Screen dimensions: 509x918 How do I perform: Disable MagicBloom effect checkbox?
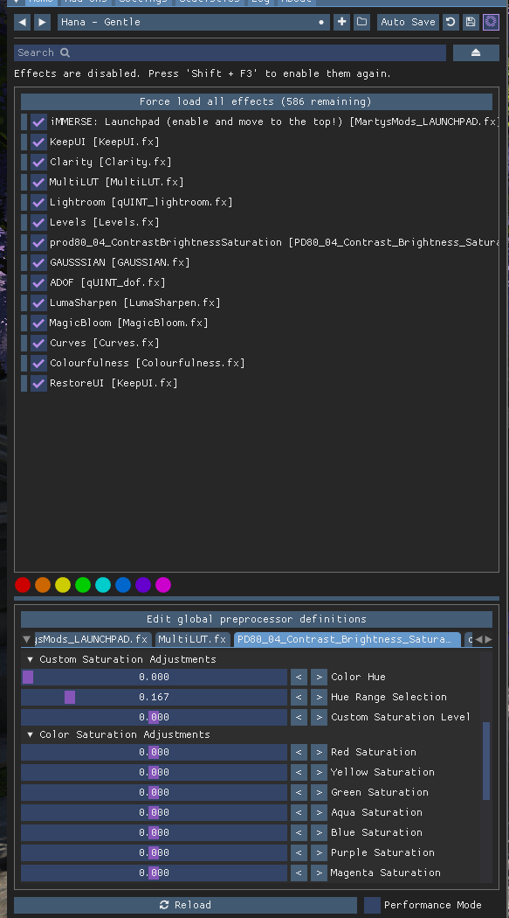(38, 323)
